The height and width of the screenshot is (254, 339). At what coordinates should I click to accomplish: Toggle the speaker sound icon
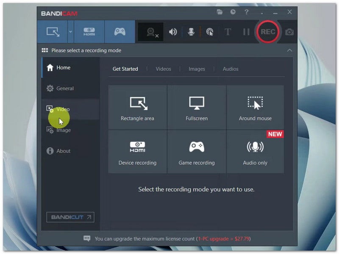(173, 32)
